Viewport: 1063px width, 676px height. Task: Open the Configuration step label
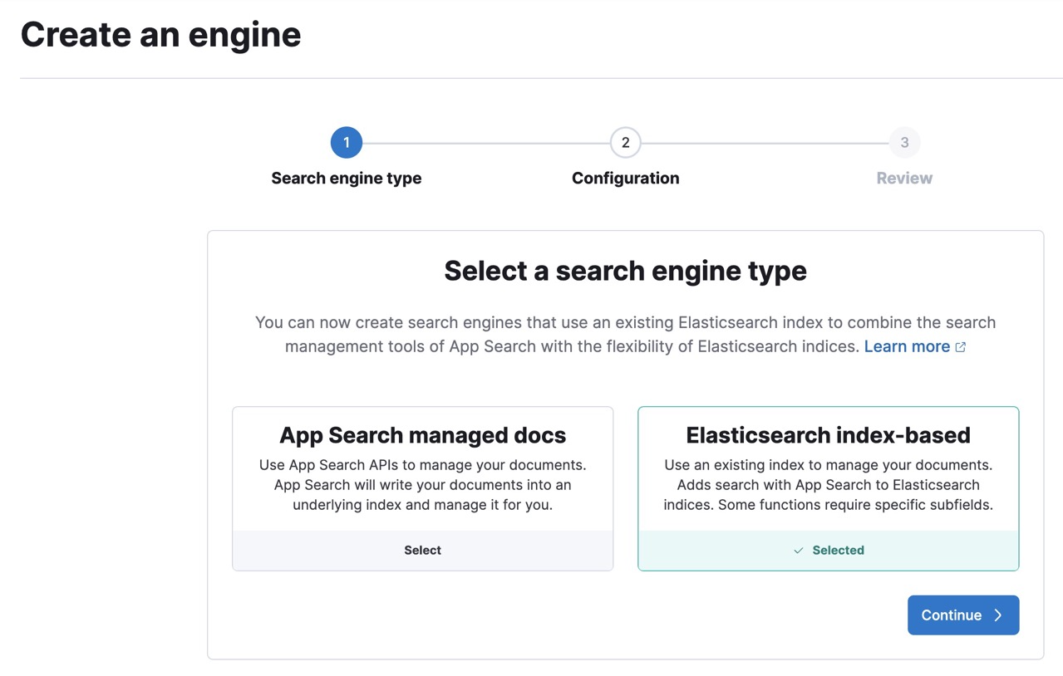click(x=625, y=179)
